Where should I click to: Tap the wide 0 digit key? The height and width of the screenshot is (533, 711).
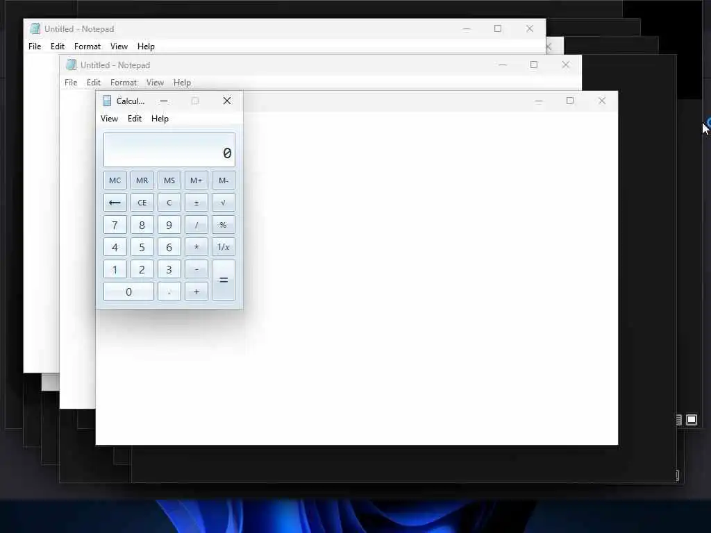pyautogui.click(x=128, y=291)
